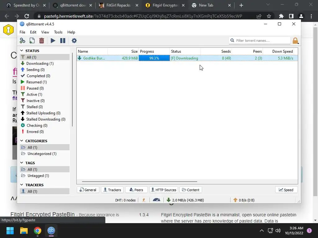Collapse the CATEGORIES section
318x238 pixels.
click(22, 141)
